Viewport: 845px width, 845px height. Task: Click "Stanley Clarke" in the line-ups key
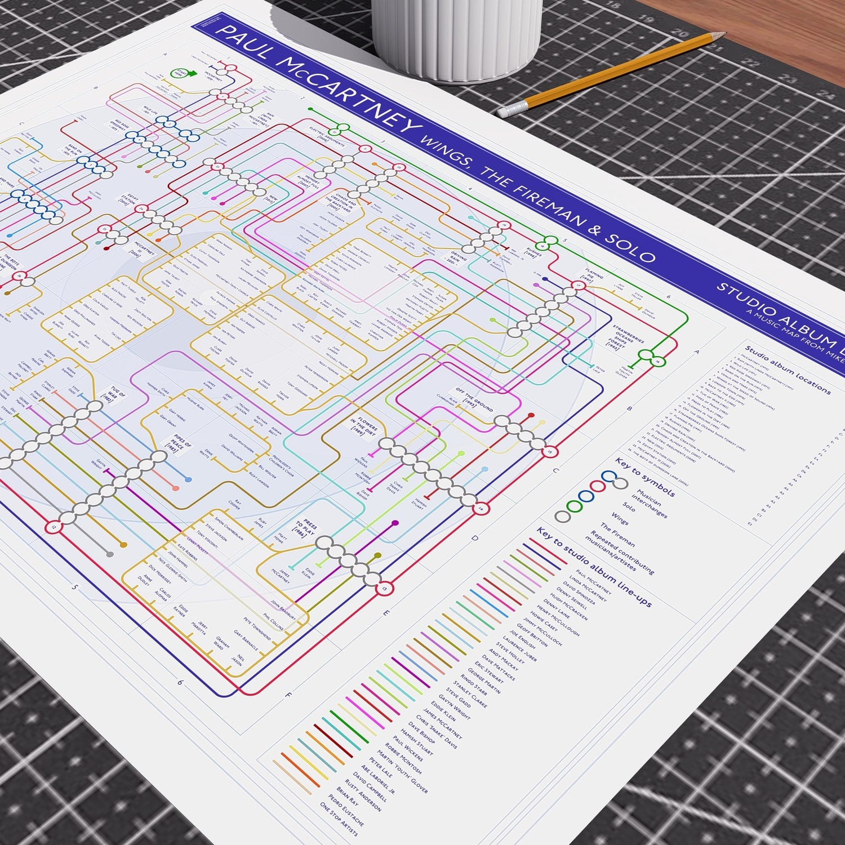coord(469,695)
